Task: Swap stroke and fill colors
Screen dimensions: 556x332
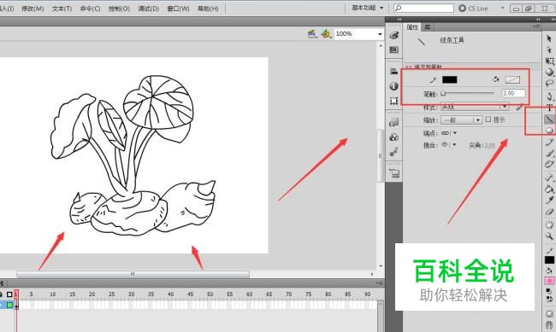Action: [x=549, y=299]
